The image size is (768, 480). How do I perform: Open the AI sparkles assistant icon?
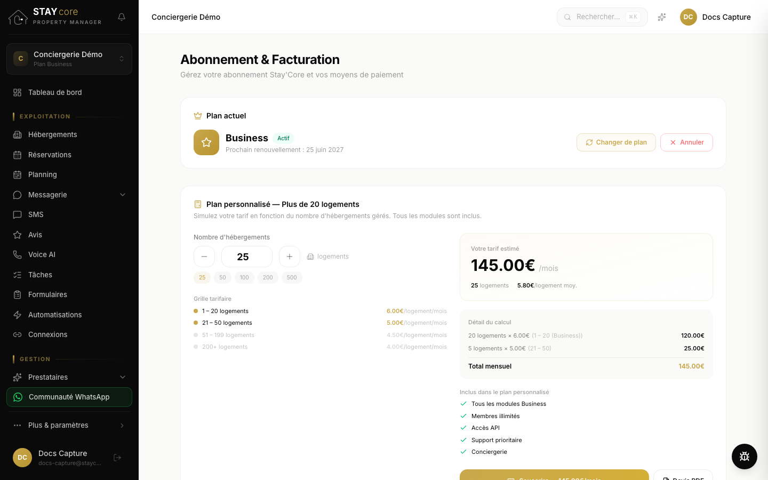pos(662,17)
